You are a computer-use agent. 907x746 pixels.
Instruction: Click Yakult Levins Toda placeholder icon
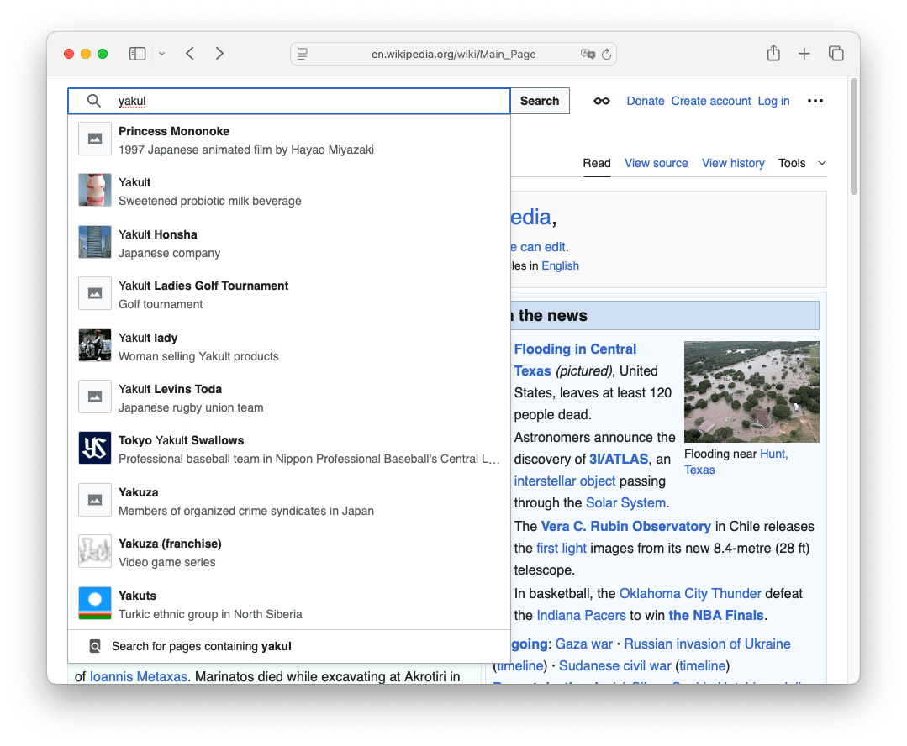coord(95,397)
